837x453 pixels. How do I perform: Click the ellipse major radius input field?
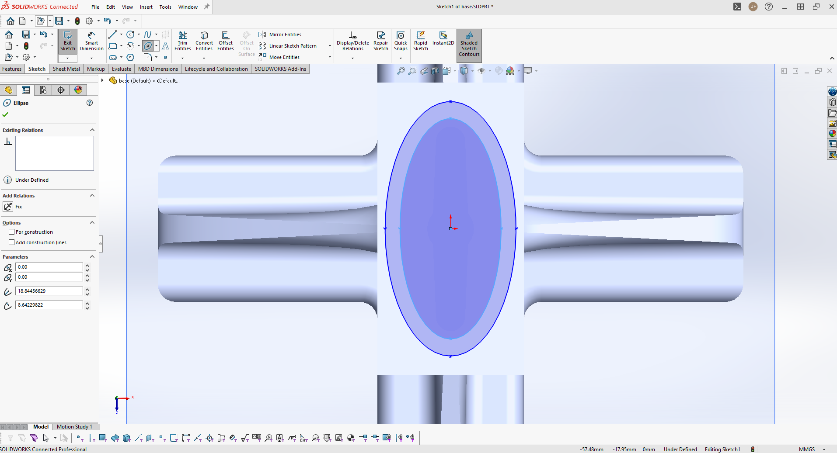[49, 291]
